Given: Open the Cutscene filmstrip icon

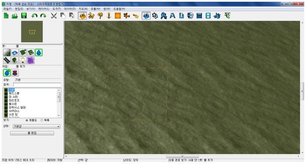Looking at the screenshot, I should [x=208, y=16].
